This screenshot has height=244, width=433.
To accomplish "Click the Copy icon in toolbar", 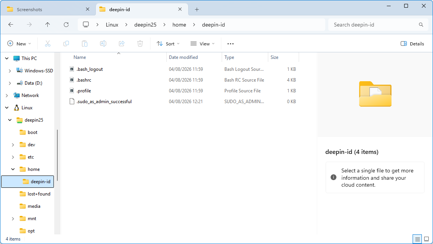I will tap(66, 43).
